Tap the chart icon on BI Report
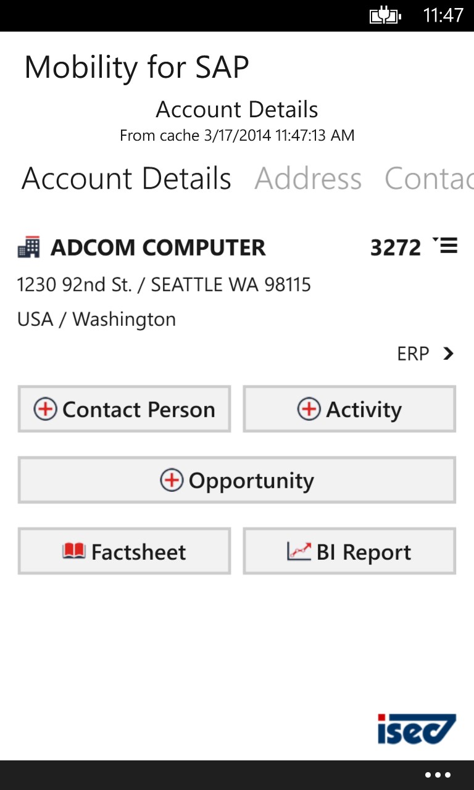The image size is (474, 790). 299,551
